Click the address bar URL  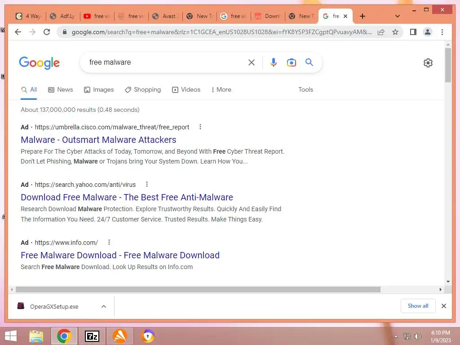(x=221, y=32)
